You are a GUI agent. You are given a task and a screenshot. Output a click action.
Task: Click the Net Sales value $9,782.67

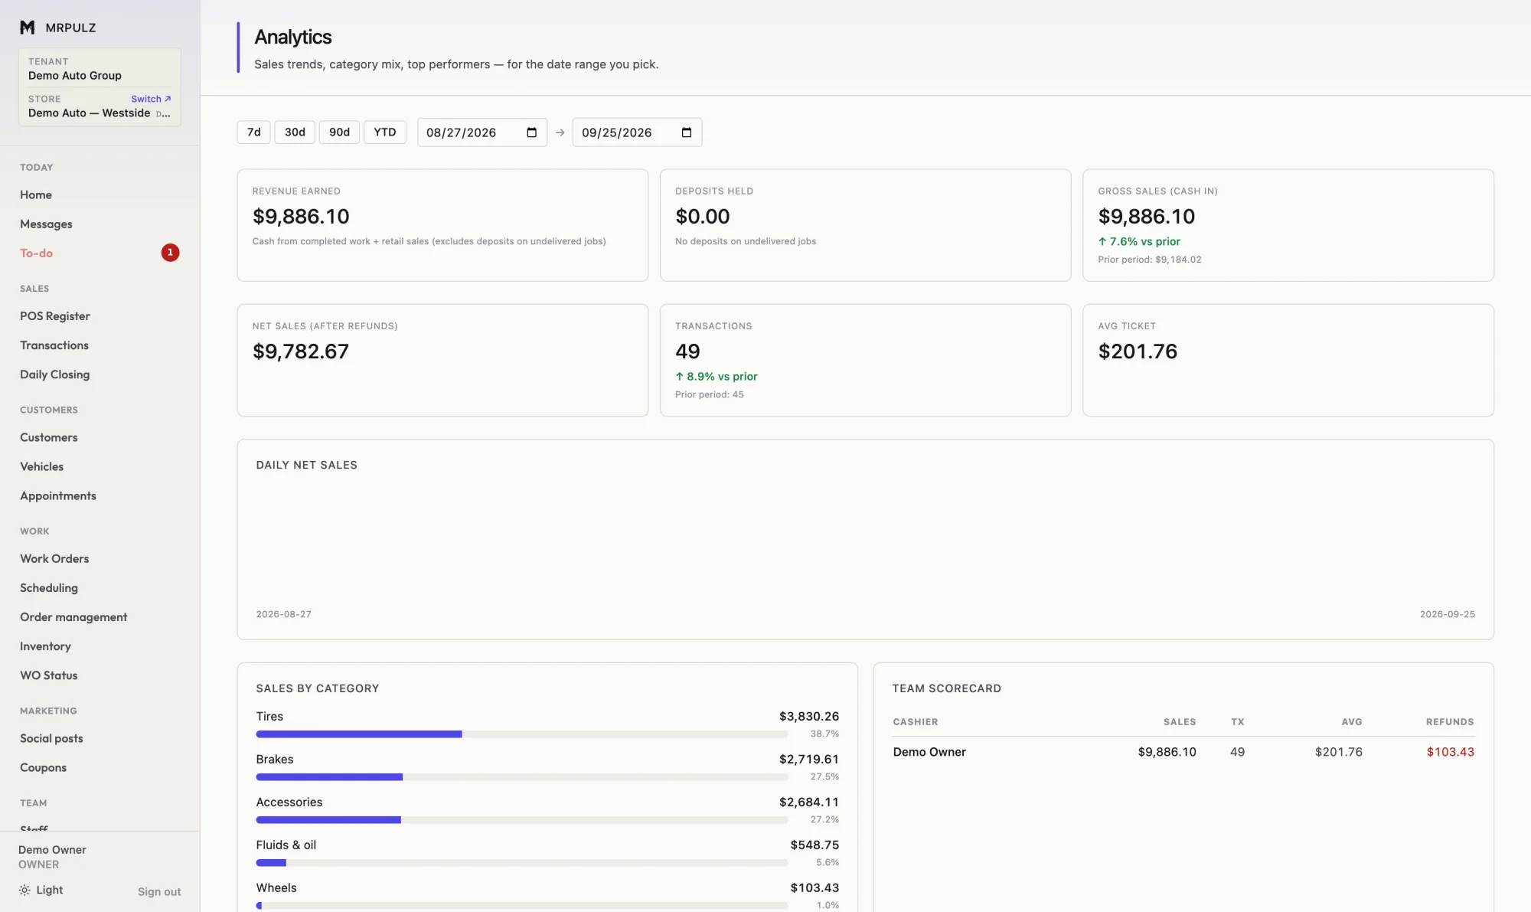click(x=301, y=351)
